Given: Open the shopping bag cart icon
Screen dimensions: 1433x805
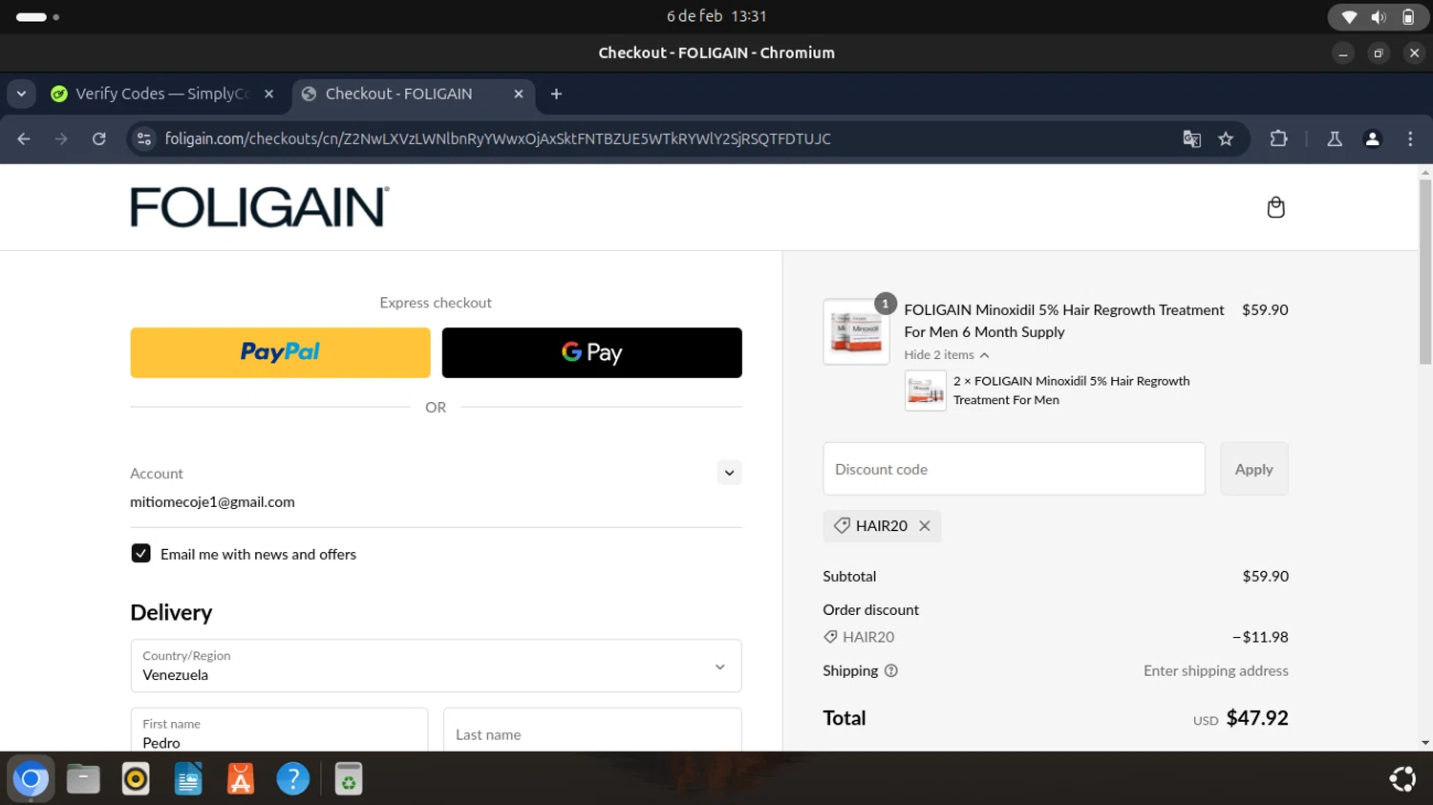Looking at the screenshot, I should click(1275, 207).
